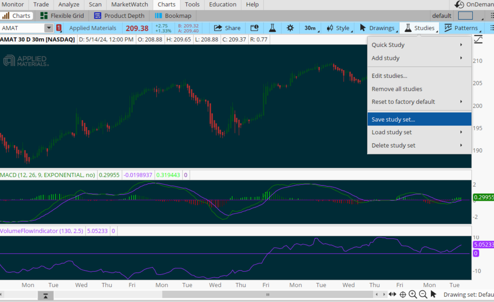Open the Education tab

click(x=223, y=5)
